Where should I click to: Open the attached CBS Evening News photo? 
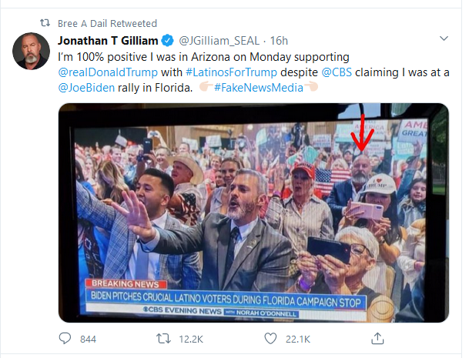coord(253,212)
